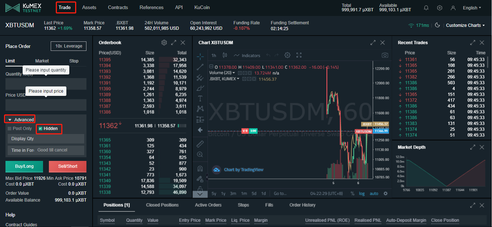Open chart properties gear in chart toolbar

(287, 55)
